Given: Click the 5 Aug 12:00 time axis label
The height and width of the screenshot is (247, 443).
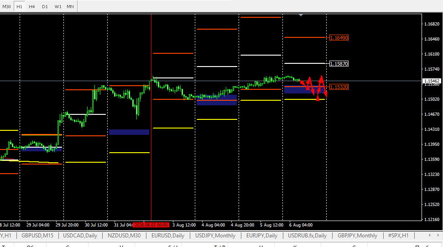Looking at the screenshot, I should (x=272, y=225).
